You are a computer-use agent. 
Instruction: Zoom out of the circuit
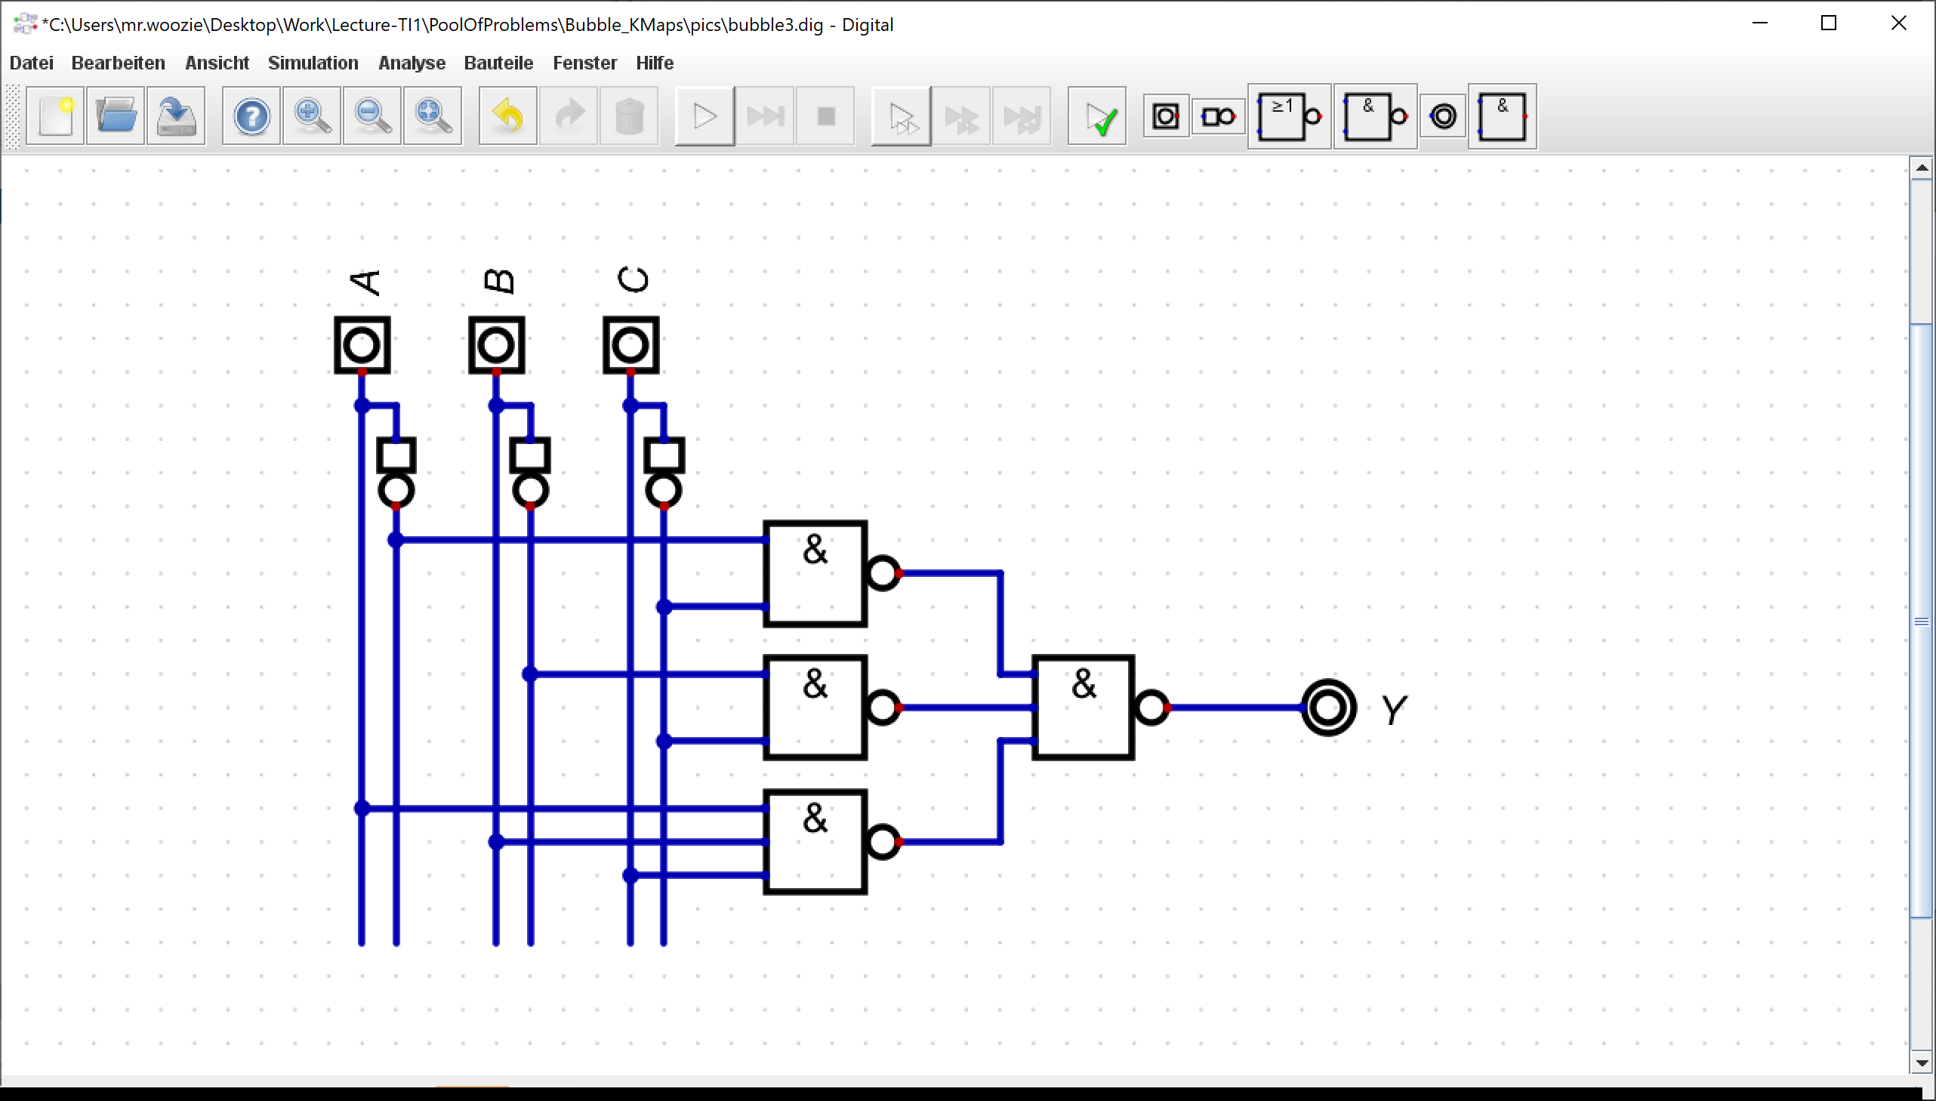click(x=373, y=116)
